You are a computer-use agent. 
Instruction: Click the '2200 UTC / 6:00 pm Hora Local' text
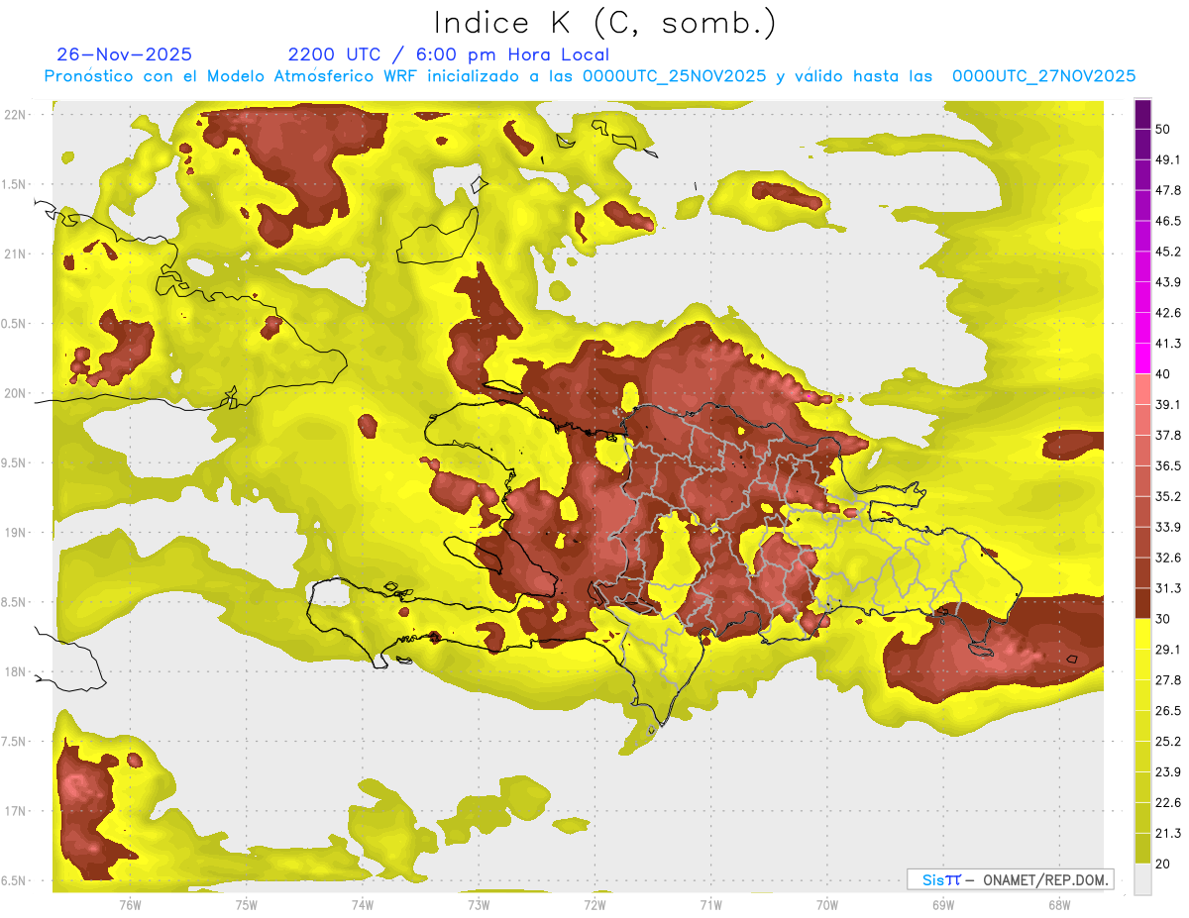point(448,54)
